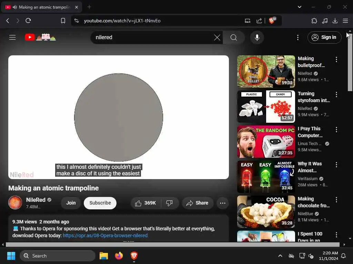
Task: Open The Random PC video thumbnail
Action: coord(266,141)
